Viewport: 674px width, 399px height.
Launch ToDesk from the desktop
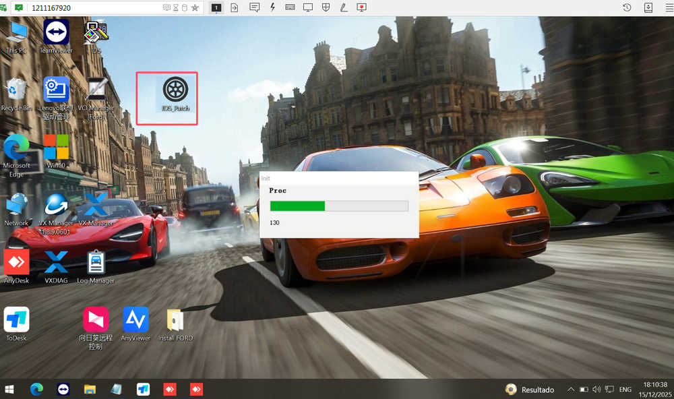[x=16, y=319]
